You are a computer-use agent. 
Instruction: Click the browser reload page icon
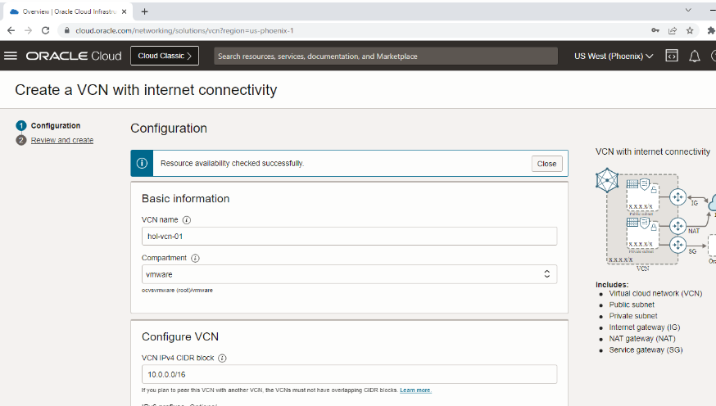48,30
